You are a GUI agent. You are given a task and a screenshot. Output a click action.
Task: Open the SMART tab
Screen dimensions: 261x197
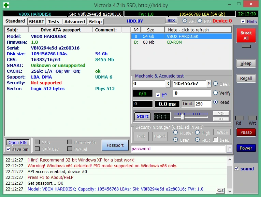pyautogui.click(x=37, y=22)
